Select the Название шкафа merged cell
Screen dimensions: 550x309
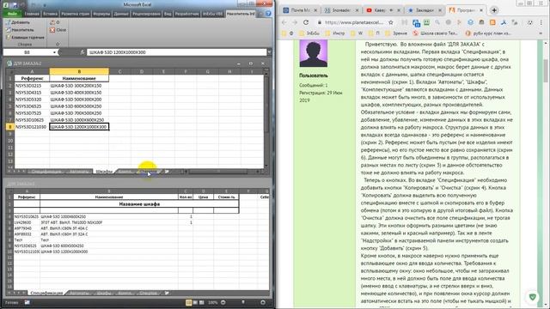pyautogui.click(x=139, y=204)
